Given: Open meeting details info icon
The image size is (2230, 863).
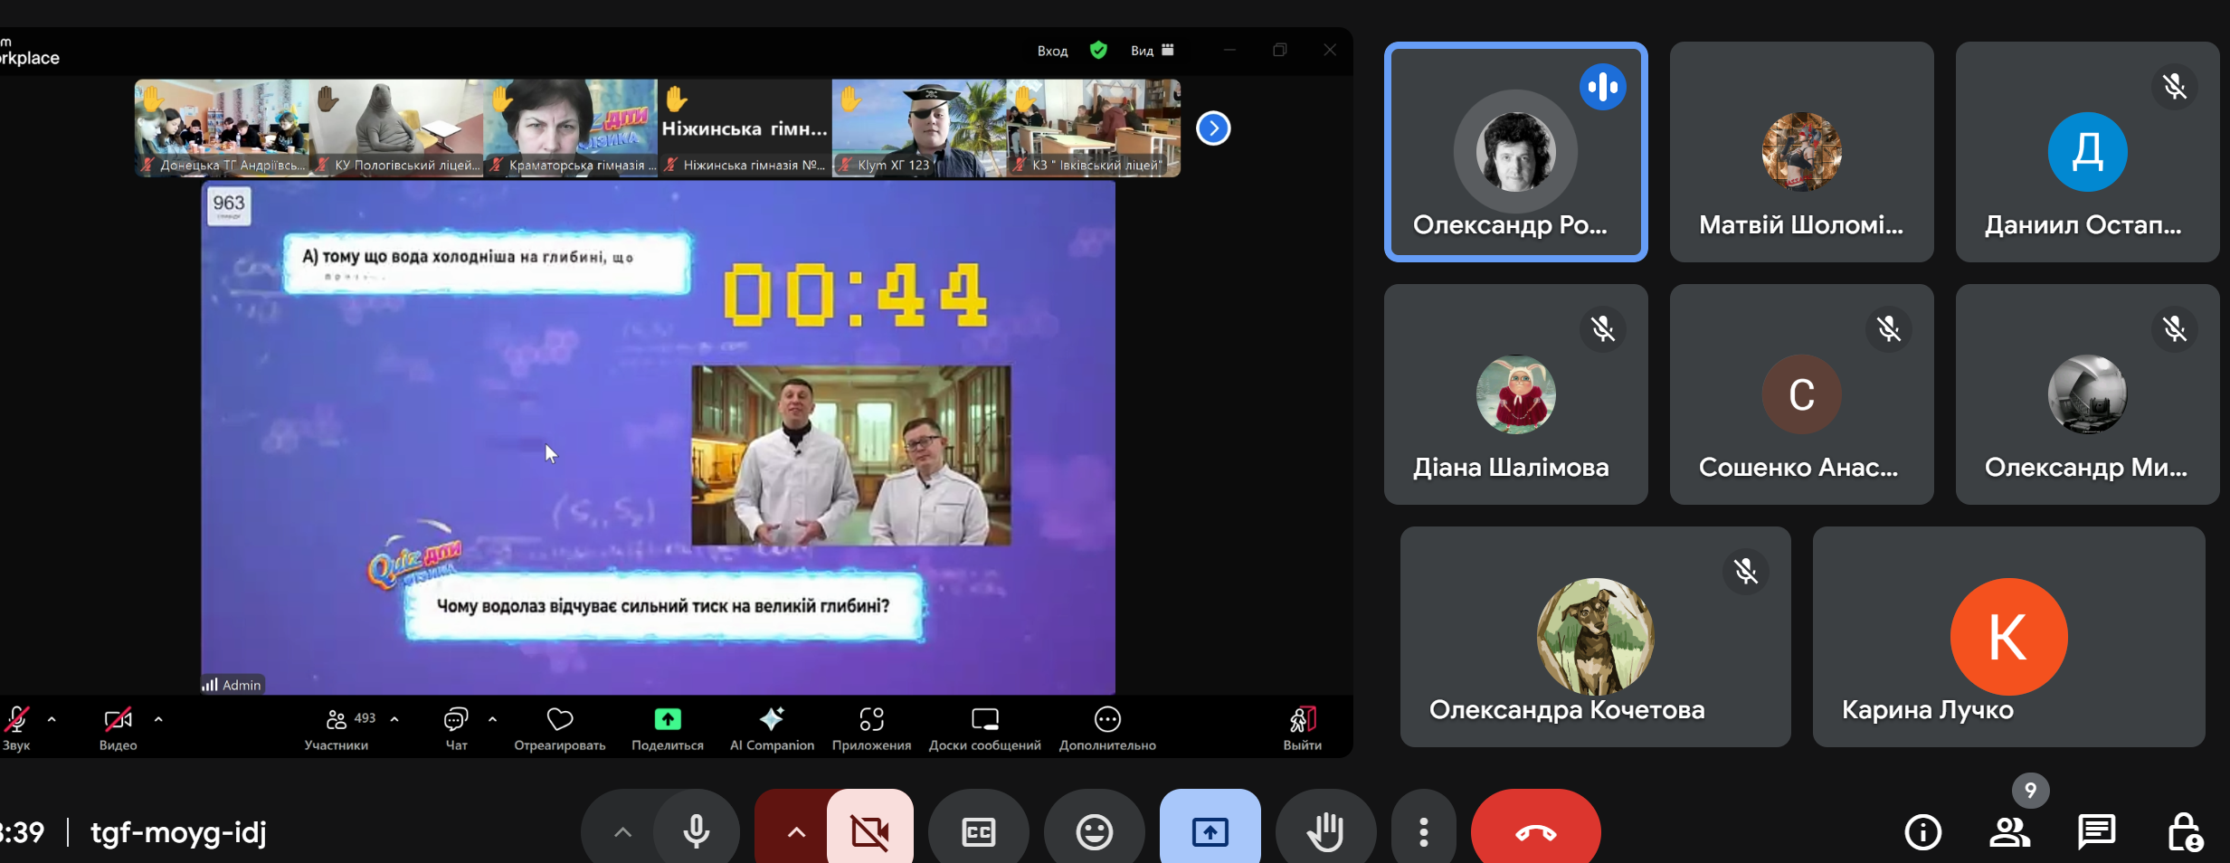Looking at the screenshot, I should [x=1922, y=831].
